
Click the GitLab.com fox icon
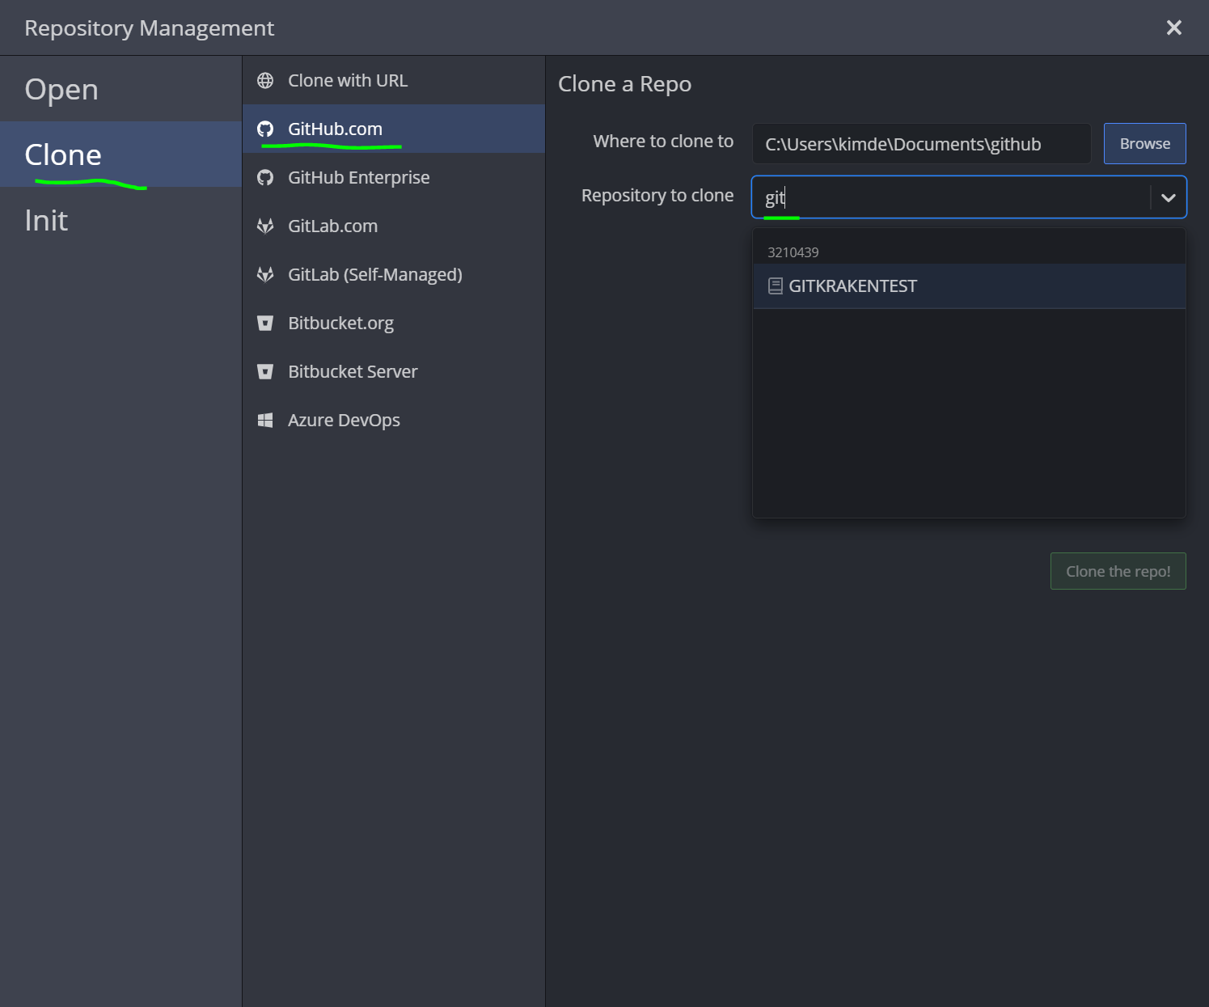point(265,226)
